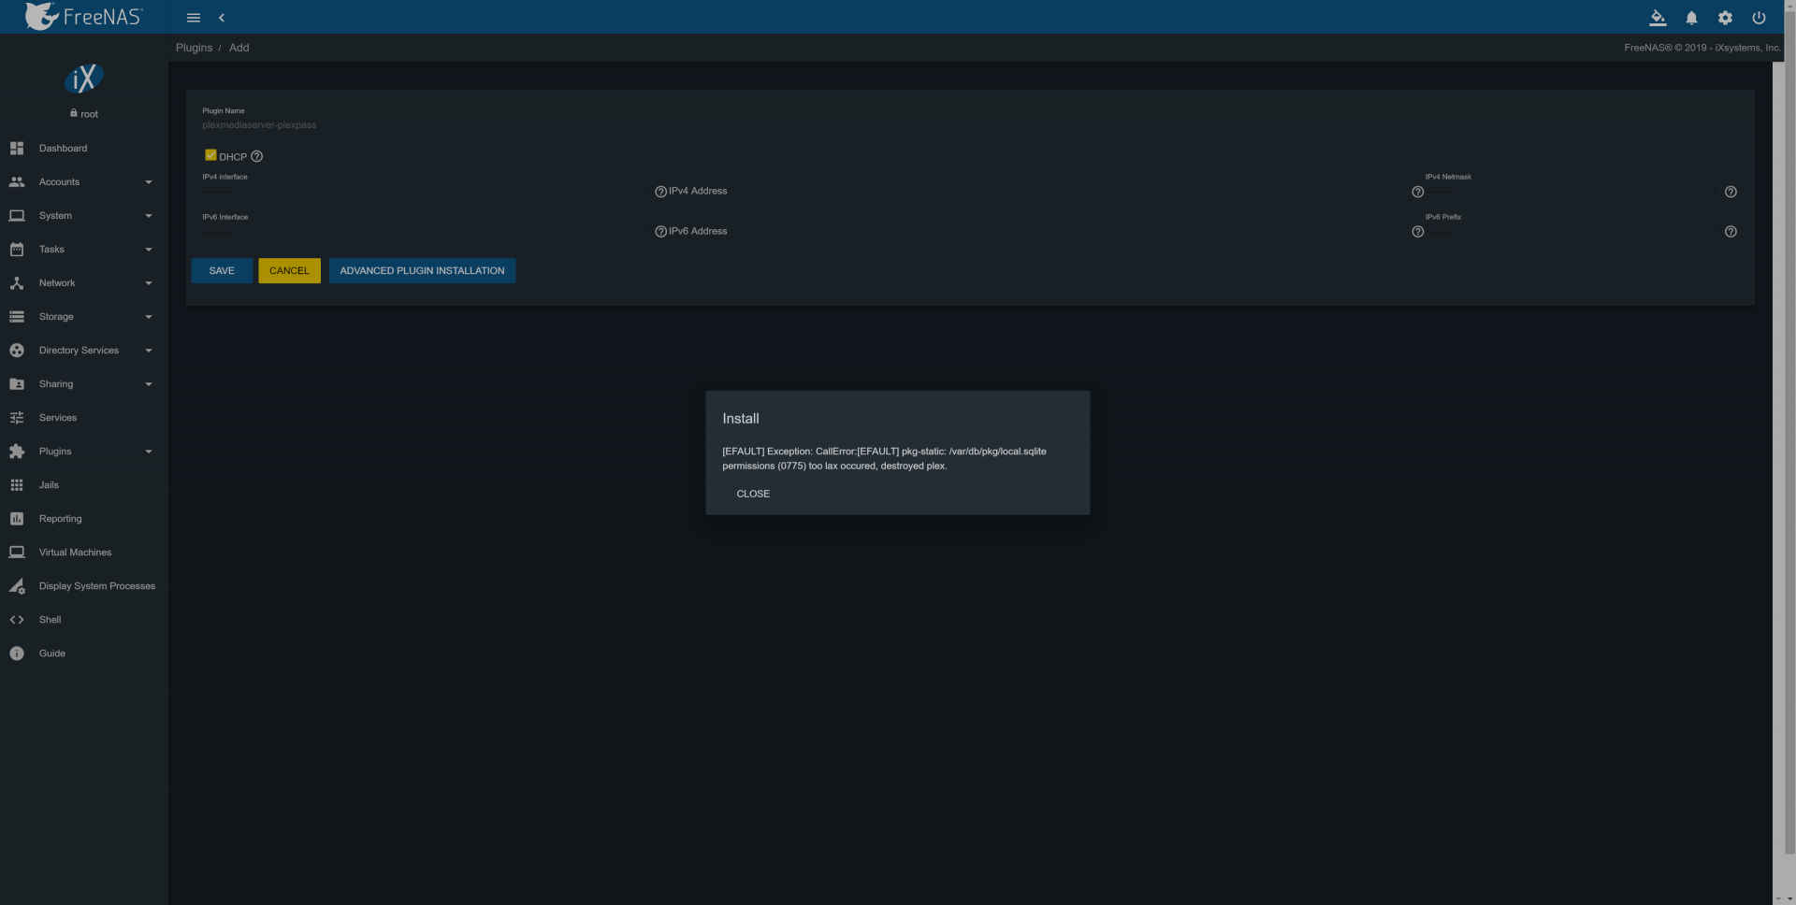
Task: Click the Jails grid icon
Action: pyautogui.click(x=17, y=485)
